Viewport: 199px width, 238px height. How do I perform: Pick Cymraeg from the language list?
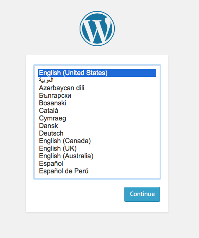point(97,118)
